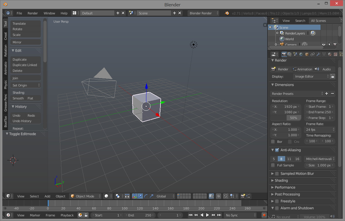Image resolution: width=345 pixels, height=221 pixels.
Task: Click the Undo History button
Action: point(26,121)
